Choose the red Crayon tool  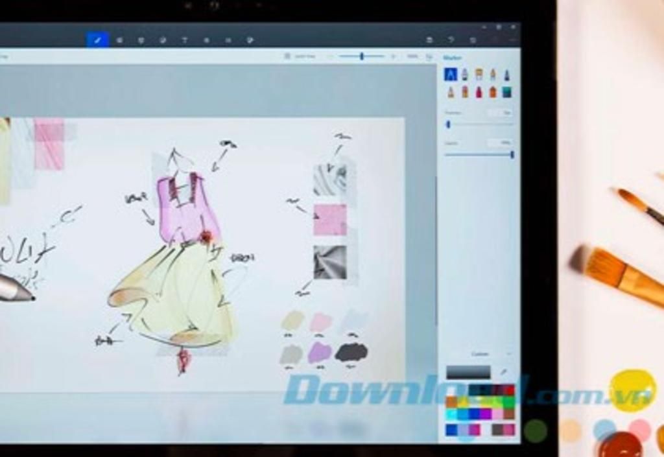479,92
